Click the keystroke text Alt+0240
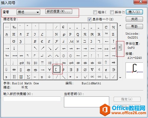Viewport: 148px width, 118px height. (134, 58)
